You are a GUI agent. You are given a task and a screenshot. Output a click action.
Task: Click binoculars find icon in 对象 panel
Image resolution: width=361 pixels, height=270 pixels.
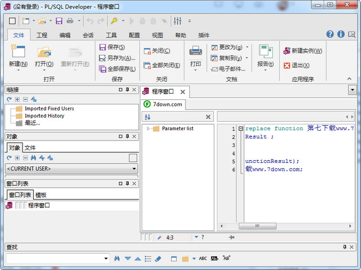[x=33, y=158]
